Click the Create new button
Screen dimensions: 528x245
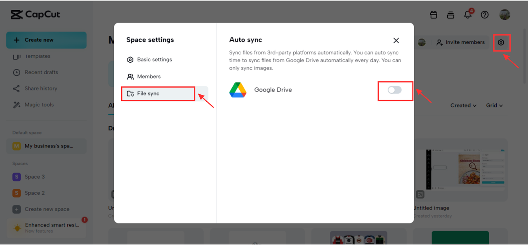46,40
